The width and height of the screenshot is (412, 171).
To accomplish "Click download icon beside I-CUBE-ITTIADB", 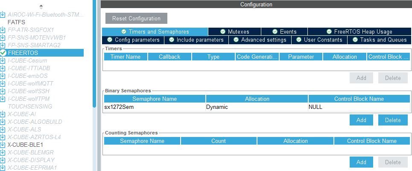I will [3, 68].
